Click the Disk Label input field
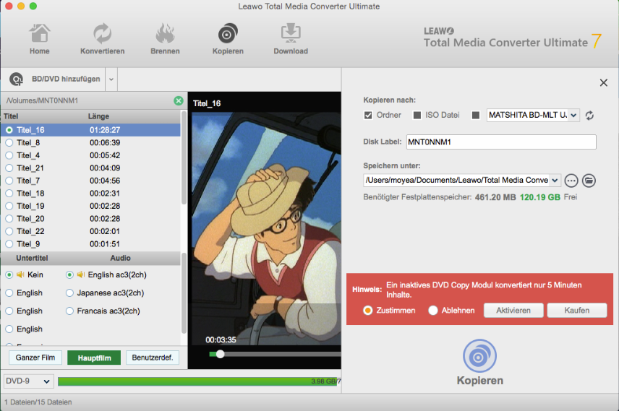Image resolution: width=619 pixels, height=411 pixels. click(x=501, y=142)
